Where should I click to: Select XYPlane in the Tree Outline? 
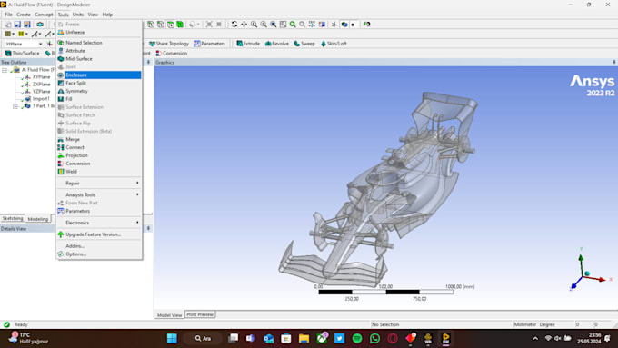(x=41, y=77)
